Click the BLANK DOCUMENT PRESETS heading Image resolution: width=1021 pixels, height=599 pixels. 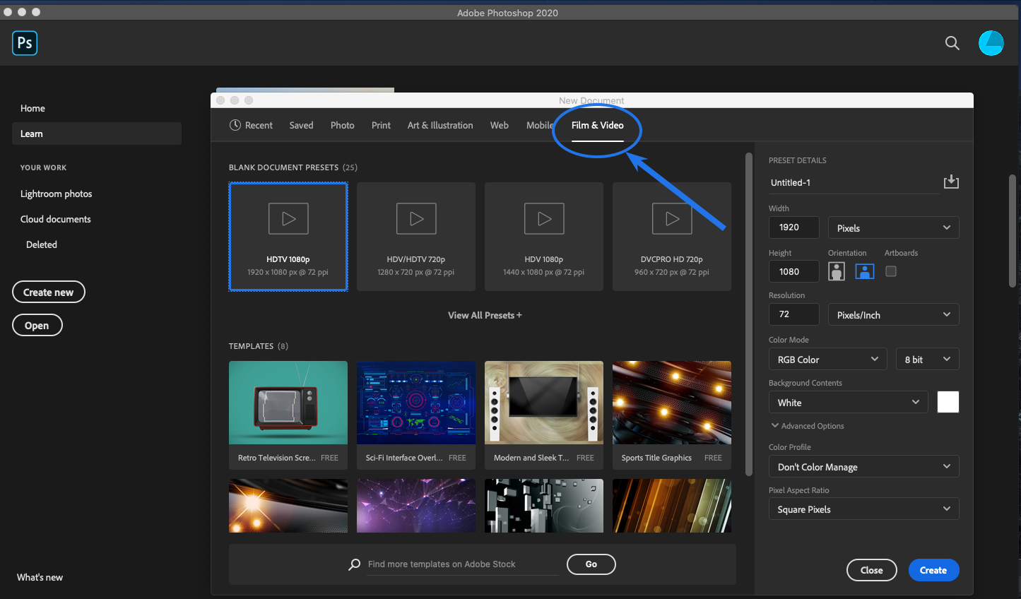coord(283,167)
